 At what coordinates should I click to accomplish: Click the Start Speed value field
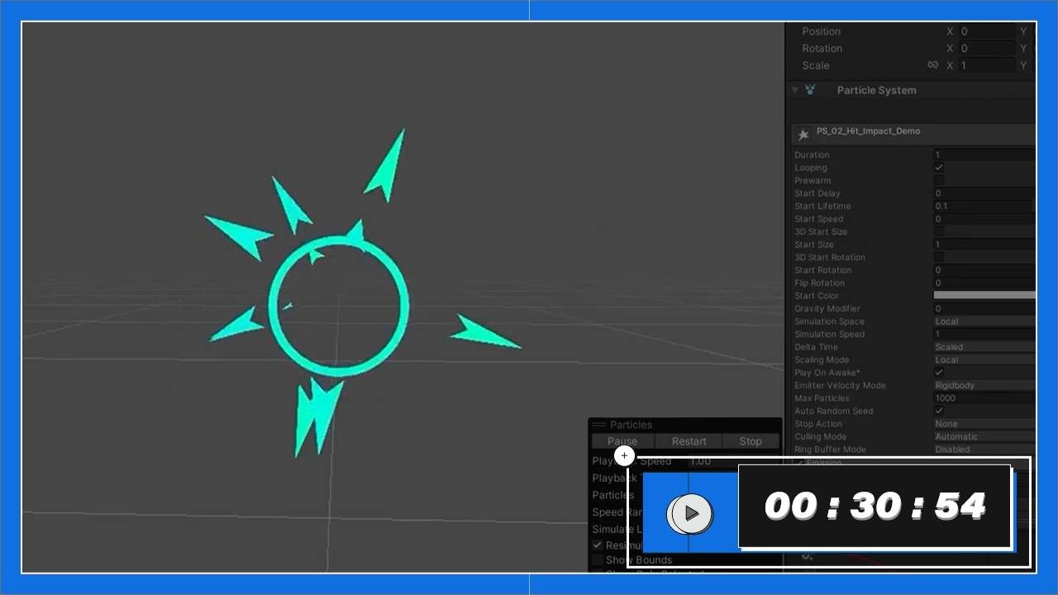[x=984, y=219]
